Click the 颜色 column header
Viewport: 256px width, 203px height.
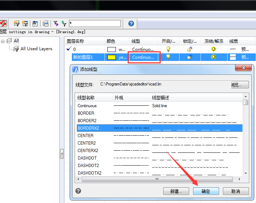[117, 41]
